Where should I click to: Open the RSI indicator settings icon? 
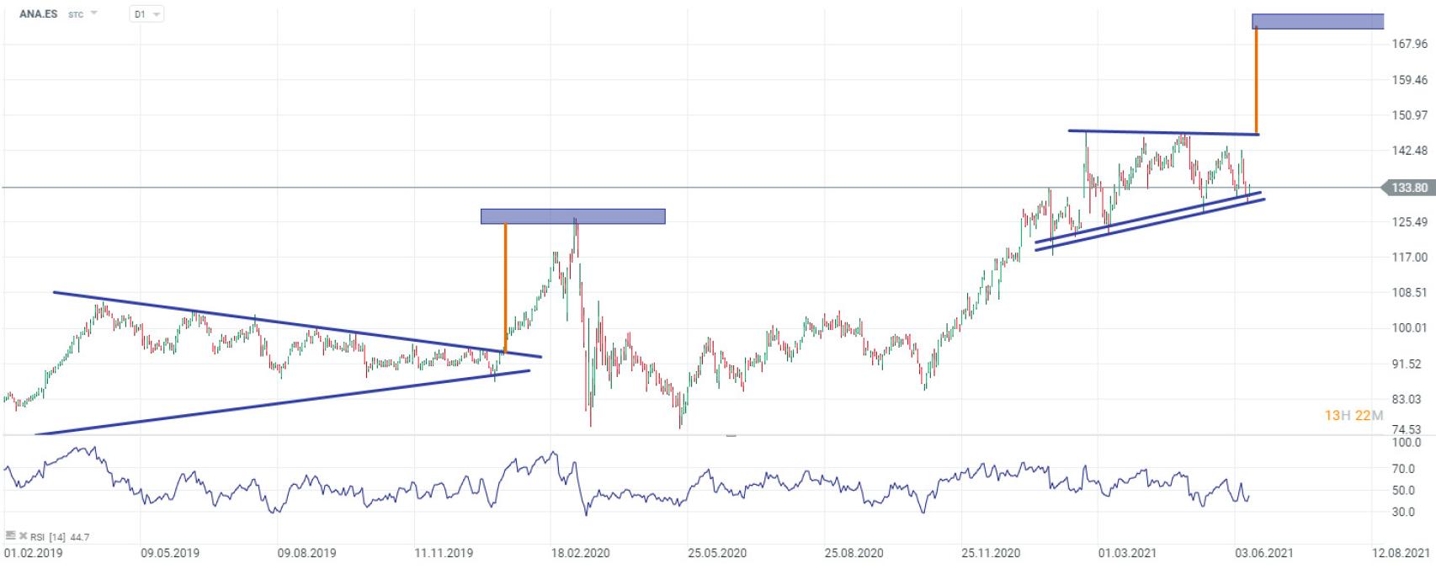coord(10,535)
